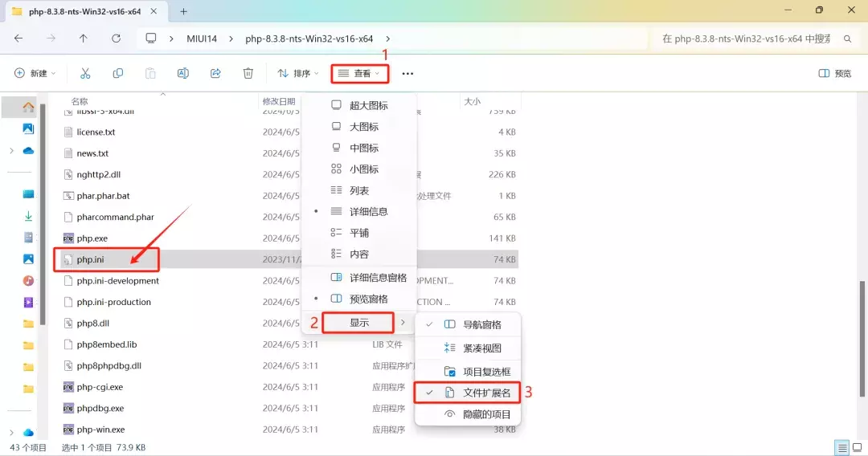The height and width of the screenshot is (456, 868).
Task: Click the Share icon in toolbar
Action: pos(215,73)
